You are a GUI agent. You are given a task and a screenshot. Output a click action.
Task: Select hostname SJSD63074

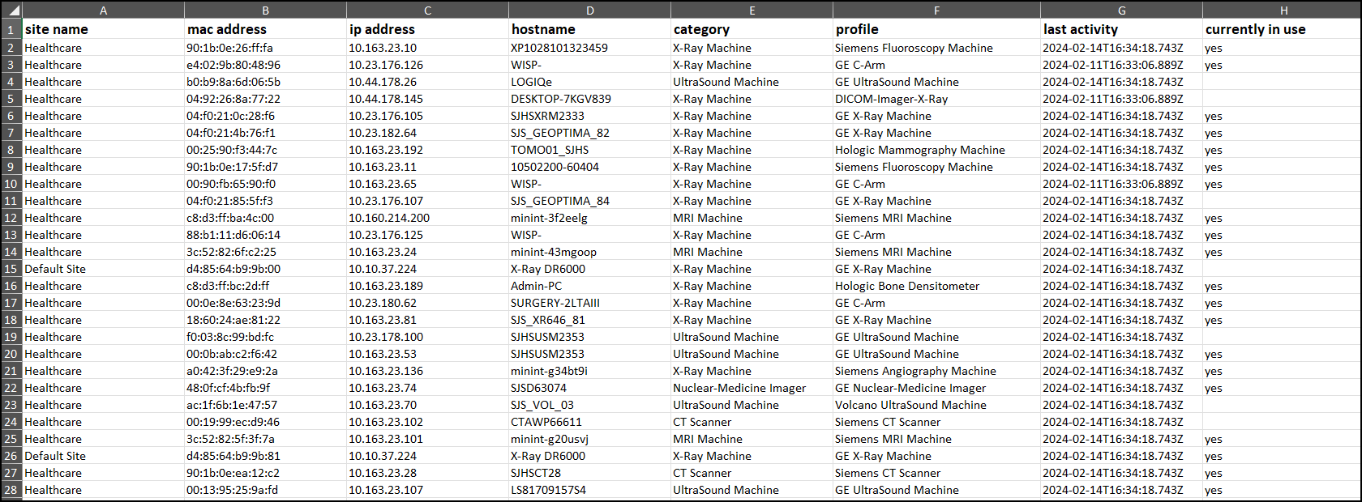tap(590, 388)
